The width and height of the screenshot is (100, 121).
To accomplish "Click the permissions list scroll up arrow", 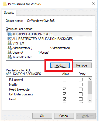I will tap(89, 79).
